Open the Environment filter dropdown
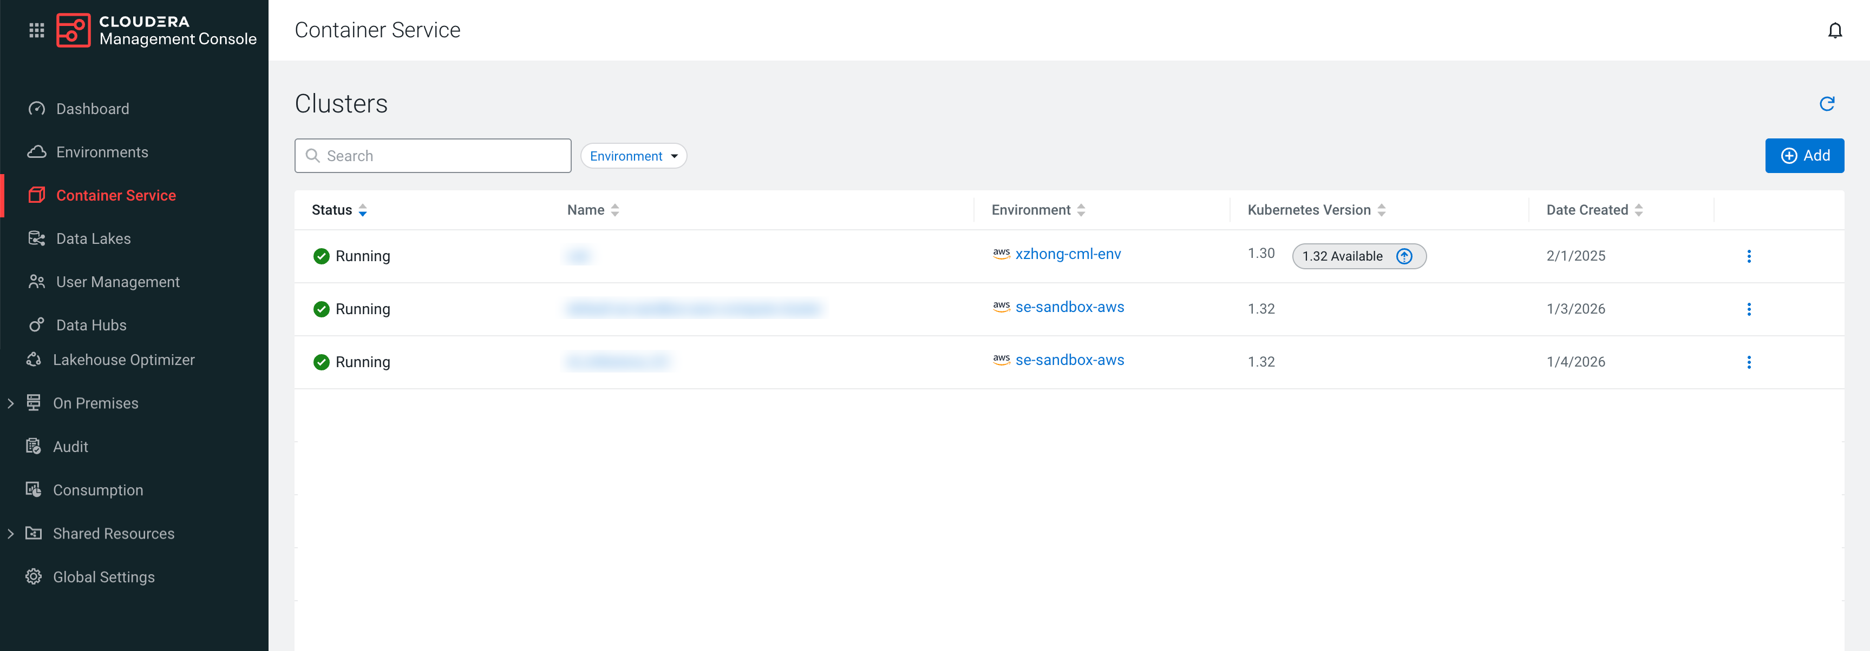This screenshot has width=1870, height=651. [x=633, y=156]
